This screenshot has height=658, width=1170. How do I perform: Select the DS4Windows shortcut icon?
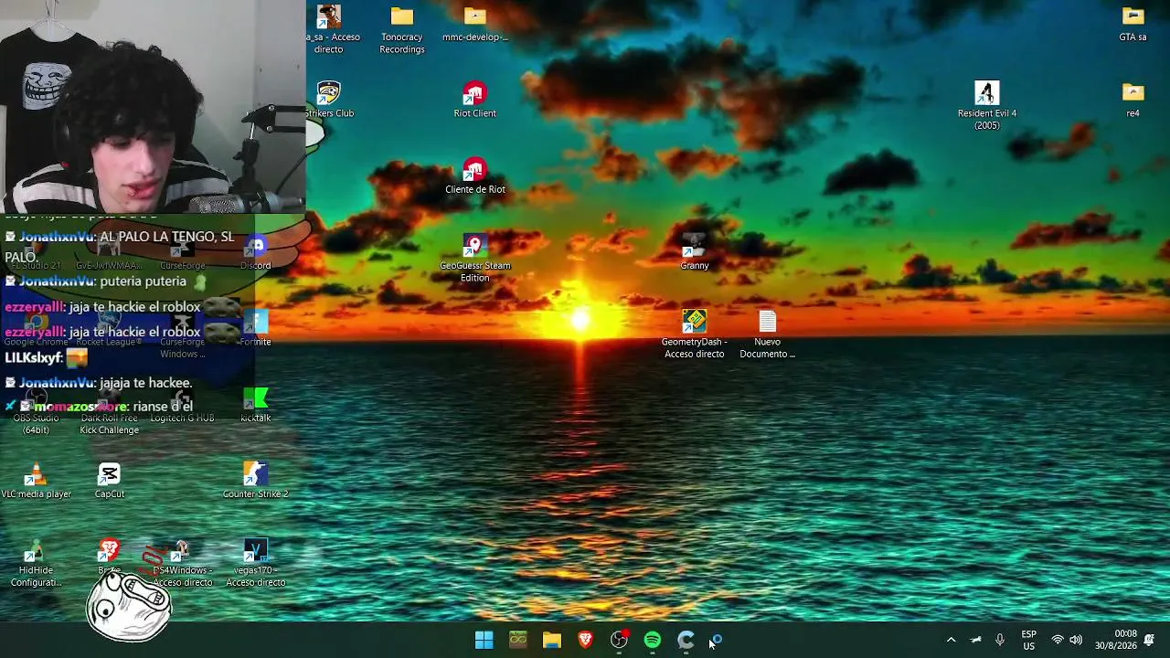[182, 563]
